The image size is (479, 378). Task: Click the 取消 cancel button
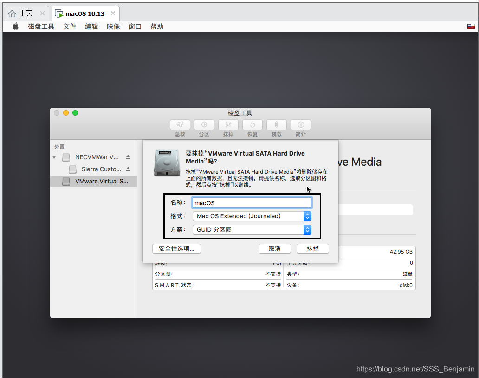[x=275, y=249]
